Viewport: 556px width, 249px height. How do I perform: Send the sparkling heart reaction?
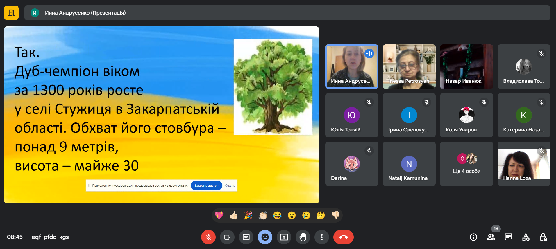coord(219,215)
